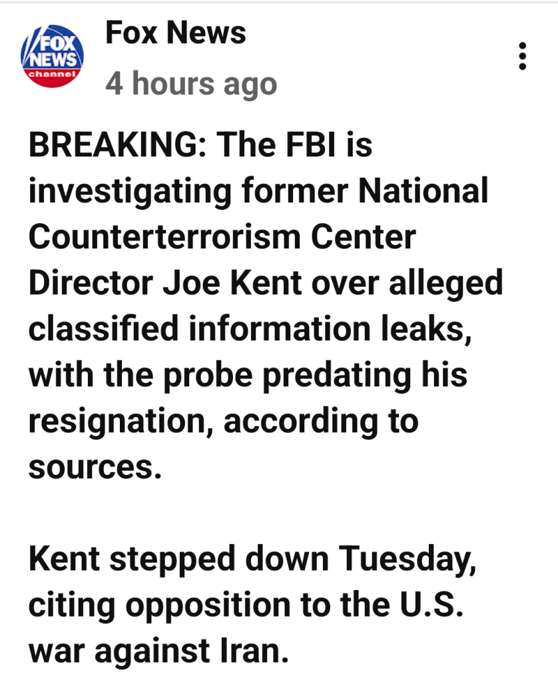
Task: Tap the Fox News channel name
Action: pos(176,33)
